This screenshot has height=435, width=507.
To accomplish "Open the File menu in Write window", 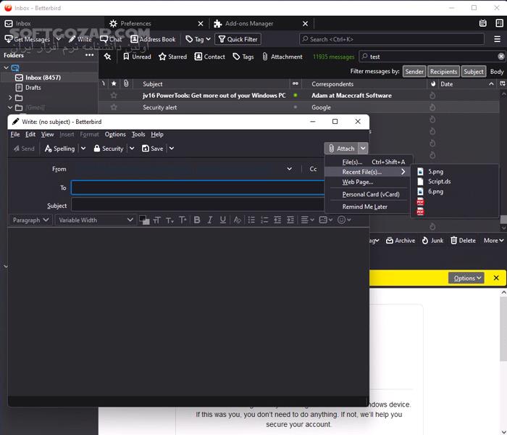I will (x=15, y=134).
